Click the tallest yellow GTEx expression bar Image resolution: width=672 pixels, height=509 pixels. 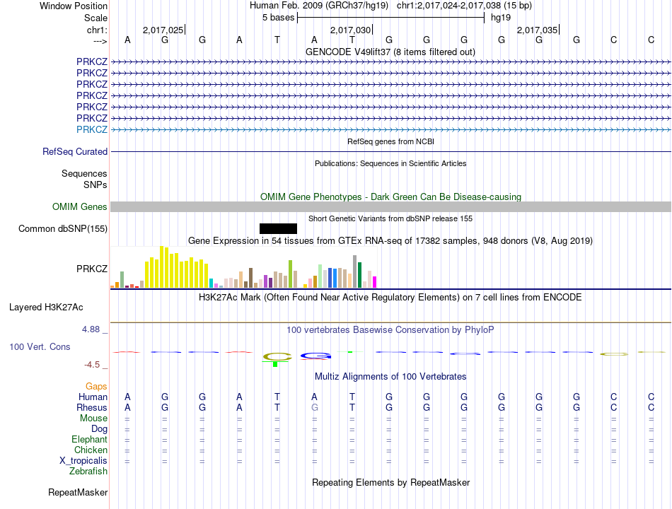click(162, 267)
